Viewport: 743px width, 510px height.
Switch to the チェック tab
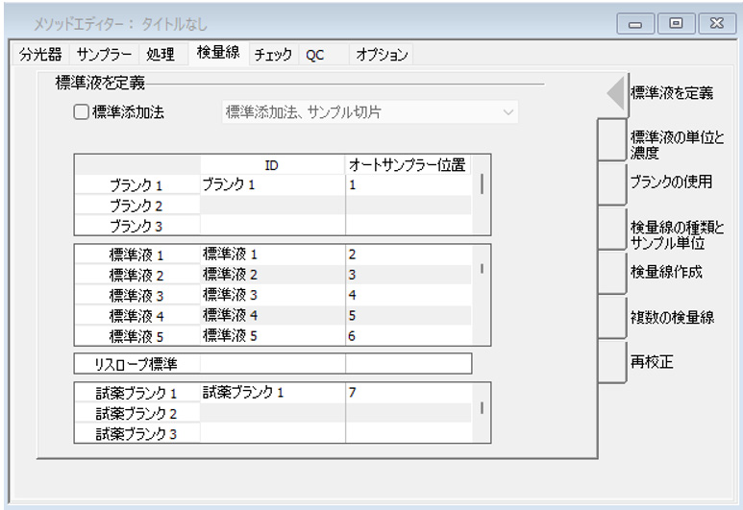pos(273,55)
